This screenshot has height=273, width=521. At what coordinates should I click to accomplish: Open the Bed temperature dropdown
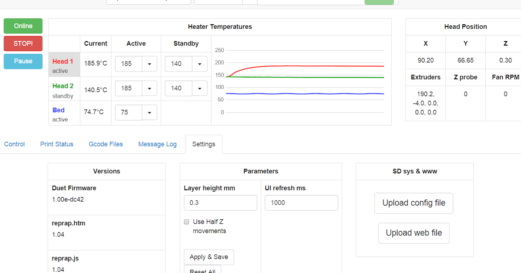149,112
